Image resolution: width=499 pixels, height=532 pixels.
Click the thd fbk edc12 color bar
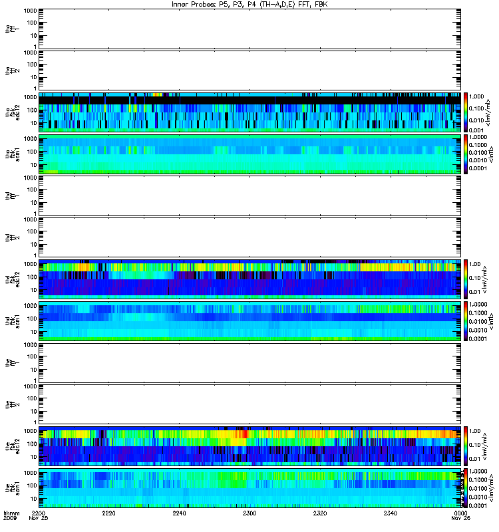[466, 279]
